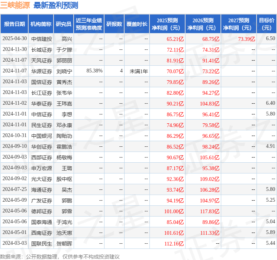Select the 2024-07-25 report date cell

tap(15, 190)
